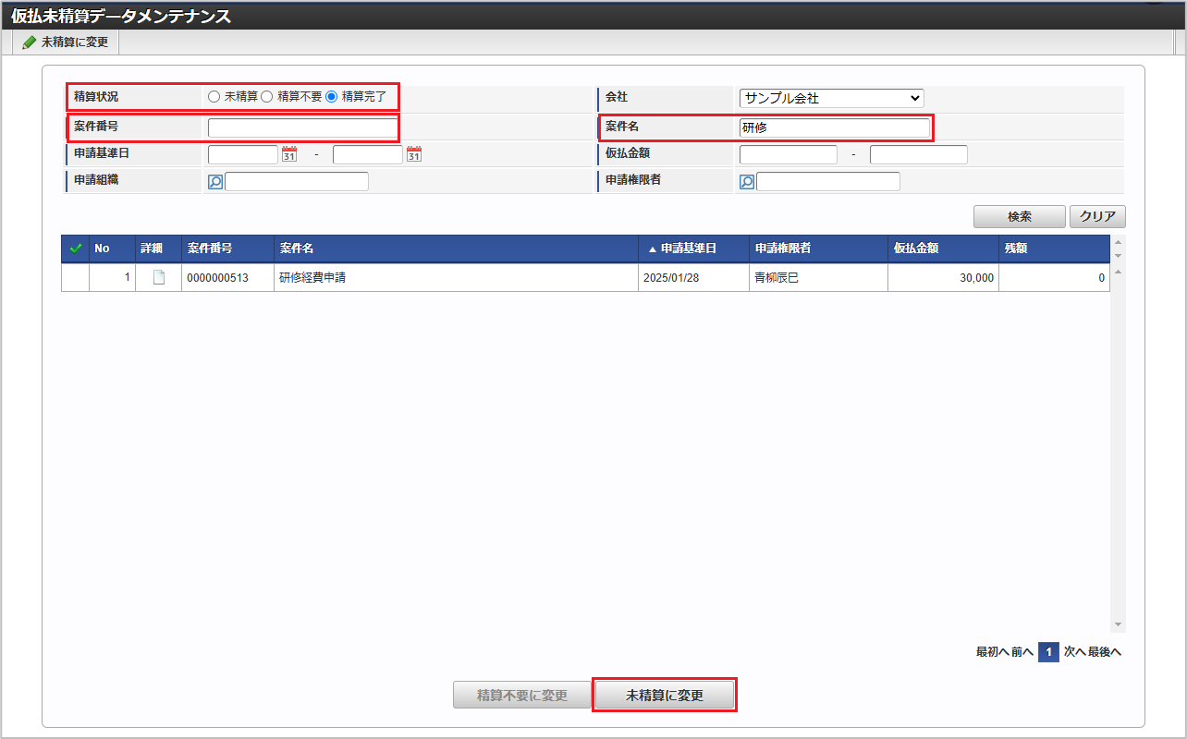The height and width of the screenshot is (739, 1187).
Task: Sort by the 残額 column header
Action: click(1055, 248)
